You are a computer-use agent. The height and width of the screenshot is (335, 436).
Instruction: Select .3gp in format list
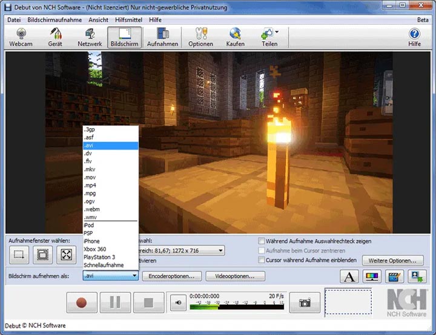[111, 129]
